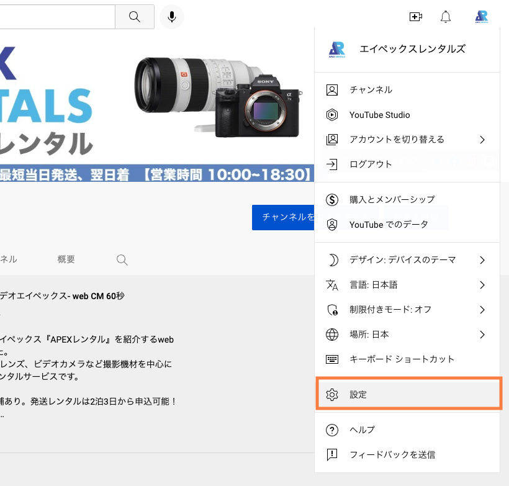Focus the search input field
Image resolution: width=509 pixels, height=486 pixels.
coord(58,17)
